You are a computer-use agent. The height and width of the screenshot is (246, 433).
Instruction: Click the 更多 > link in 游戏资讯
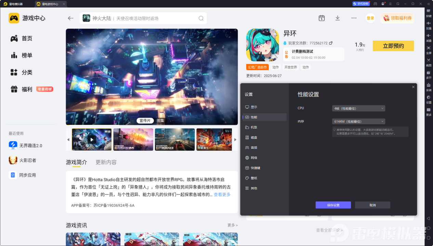tap(233, 225)
